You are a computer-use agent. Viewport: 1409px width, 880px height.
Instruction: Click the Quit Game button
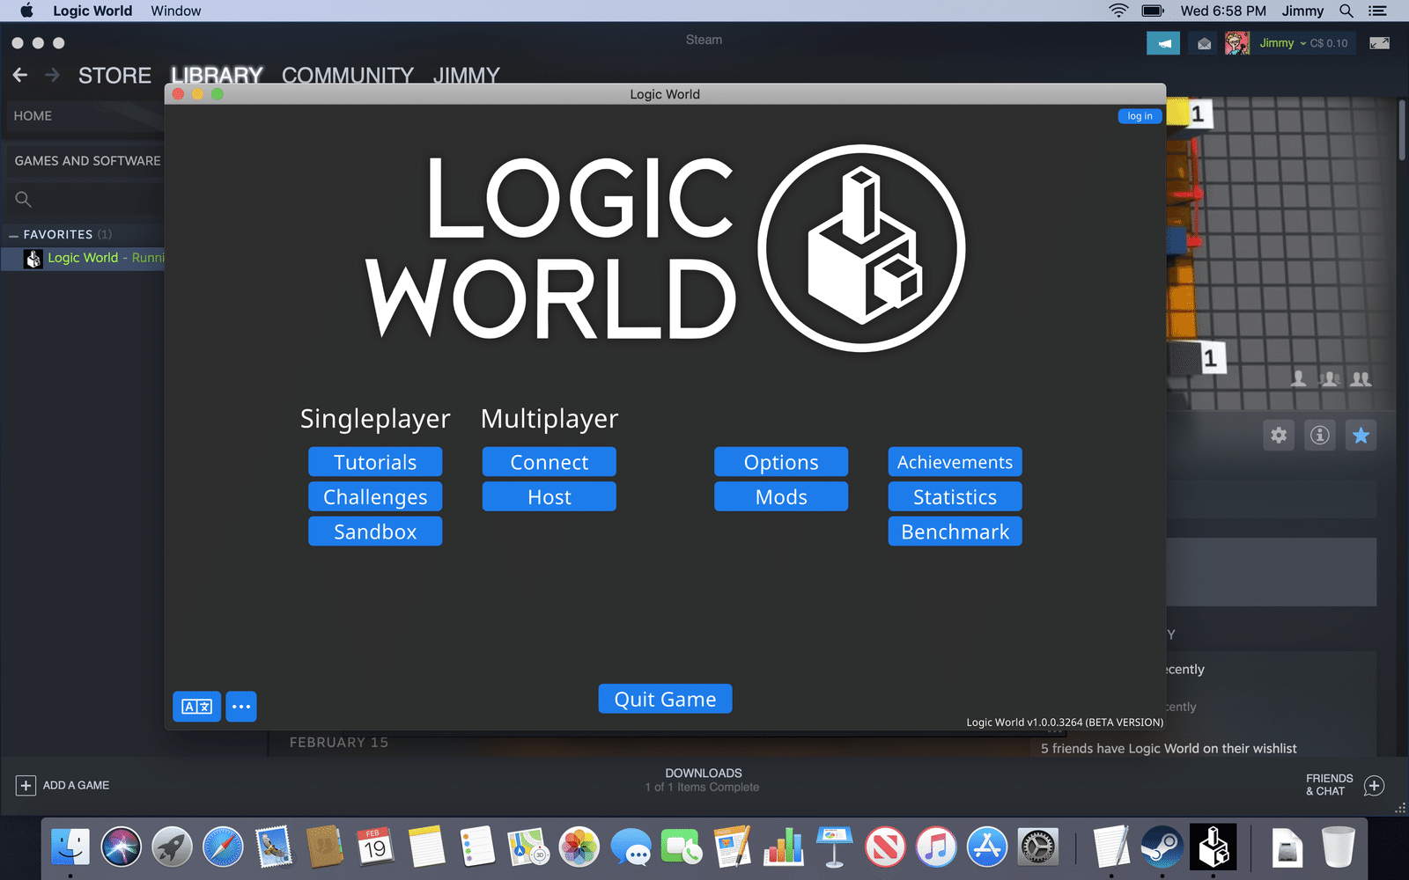(x=665, y=699)
